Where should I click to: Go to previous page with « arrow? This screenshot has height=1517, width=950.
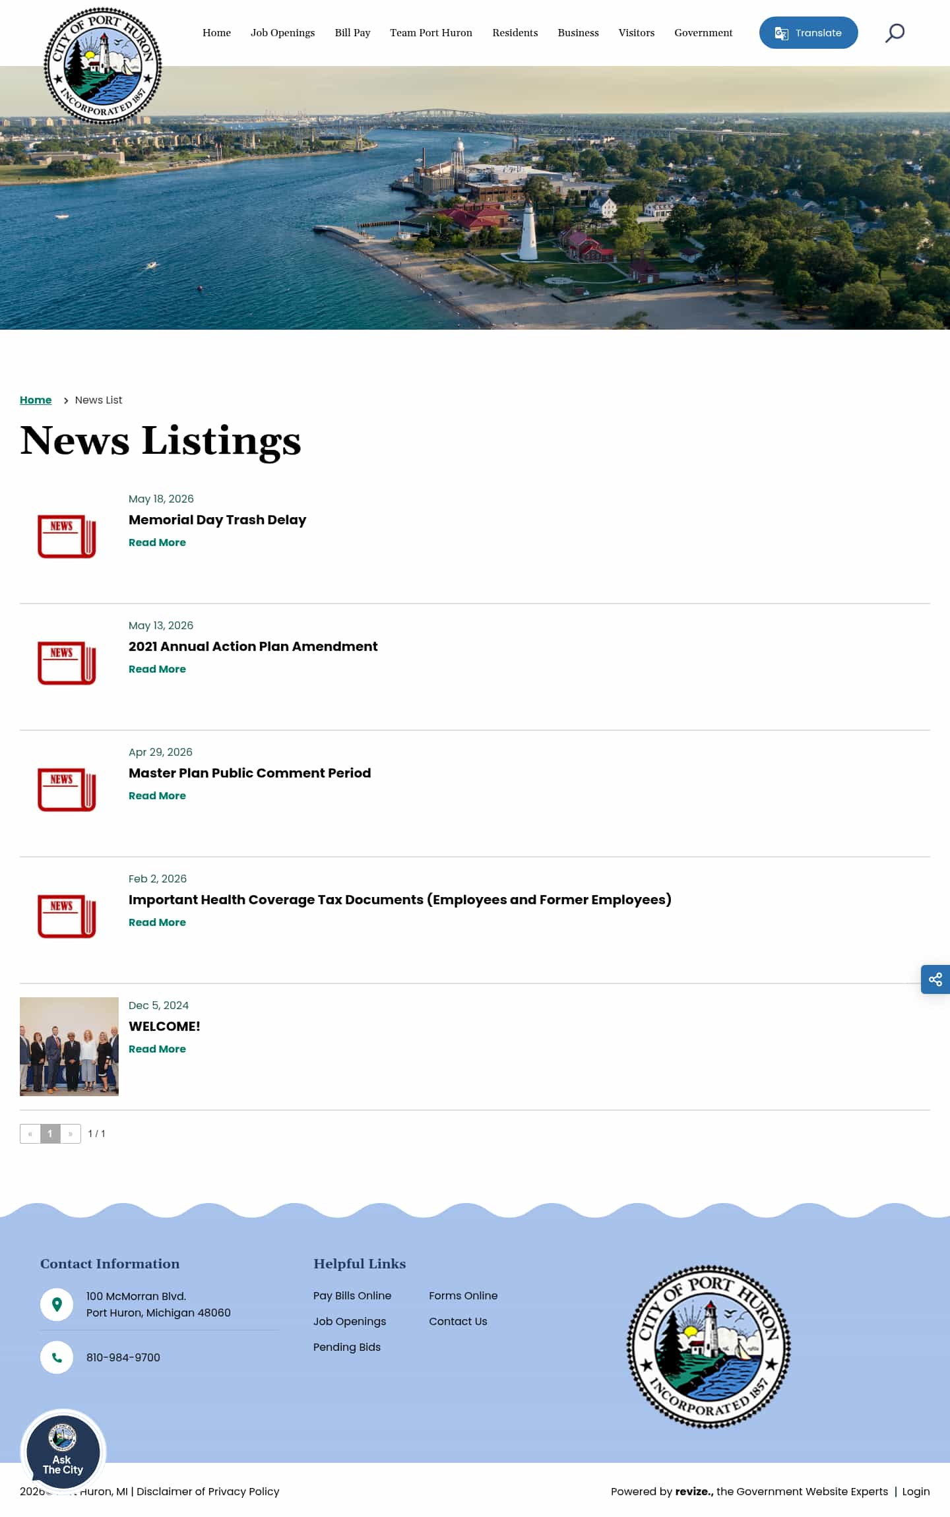tap(30, 1134)
